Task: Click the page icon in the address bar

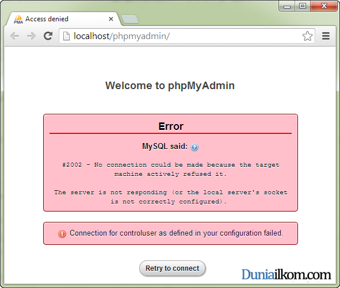Action: coord(66,36)
